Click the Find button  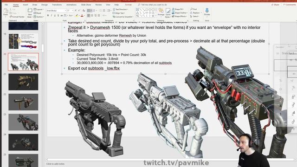(194, 9)
